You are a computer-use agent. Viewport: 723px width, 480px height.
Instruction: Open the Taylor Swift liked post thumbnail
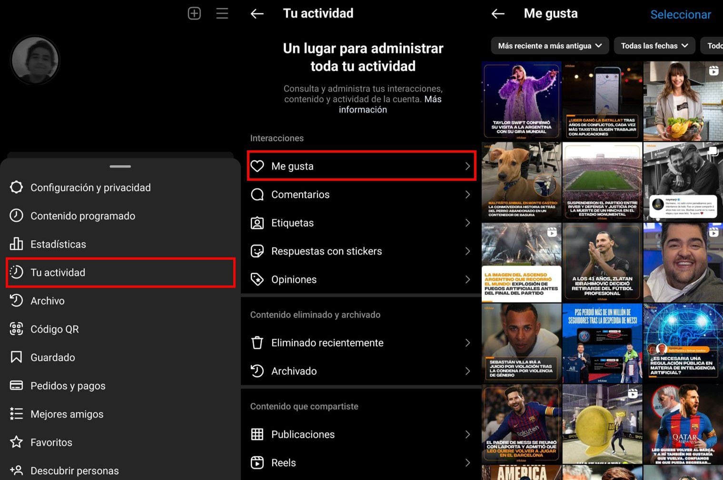coord(521,101)
